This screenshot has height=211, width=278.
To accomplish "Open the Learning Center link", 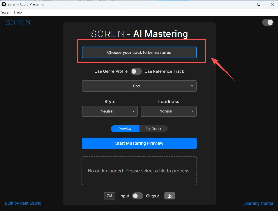I will pyautogui.click(x=258, y=203).
